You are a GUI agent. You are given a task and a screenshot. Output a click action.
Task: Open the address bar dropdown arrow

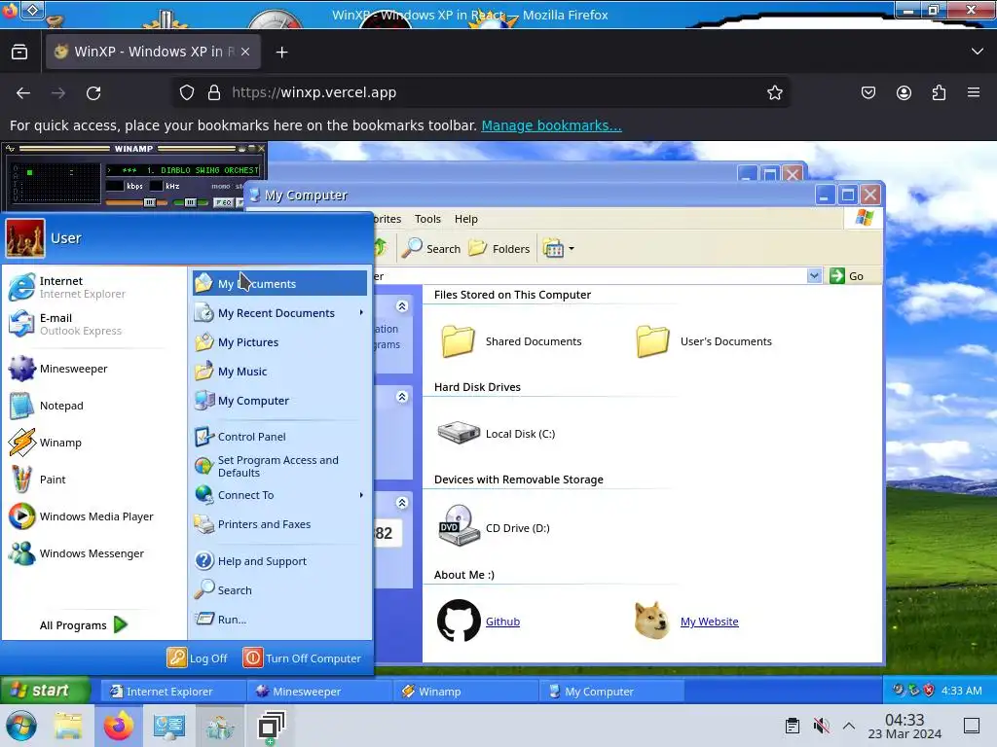coord(814,275)
